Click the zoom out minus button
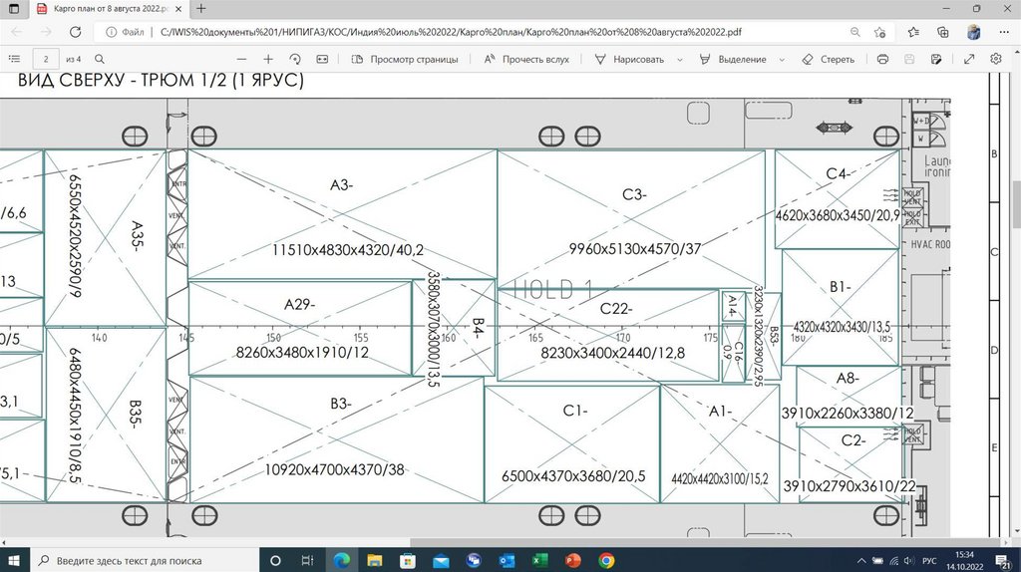This screenshot has width=1021, height=572. (x=239, y=59)
